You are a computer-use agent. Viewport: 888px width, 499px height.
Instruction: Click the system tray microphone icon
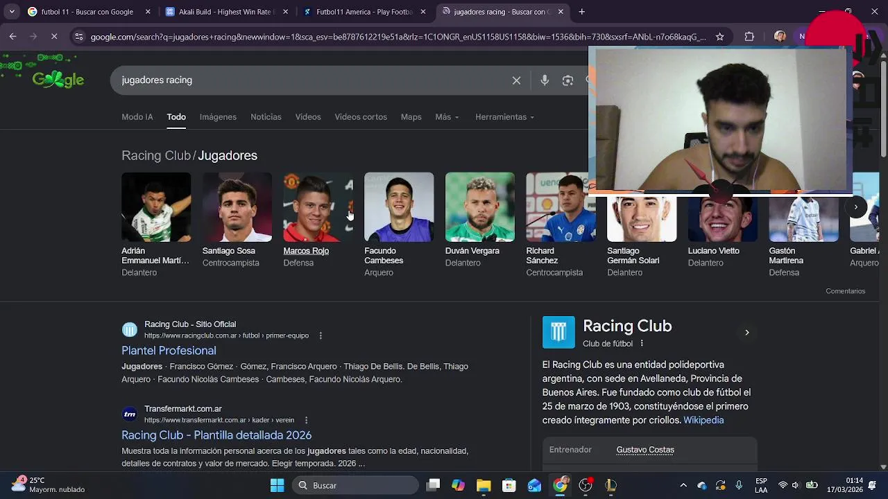pyautogui.click(x=739, y=485)
